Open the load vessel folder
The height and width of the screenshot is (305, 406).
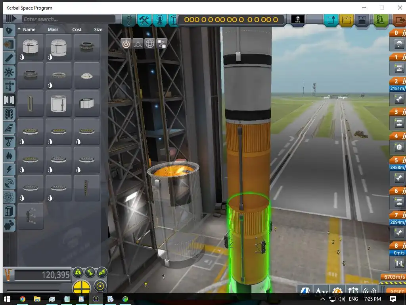[347, 20]
